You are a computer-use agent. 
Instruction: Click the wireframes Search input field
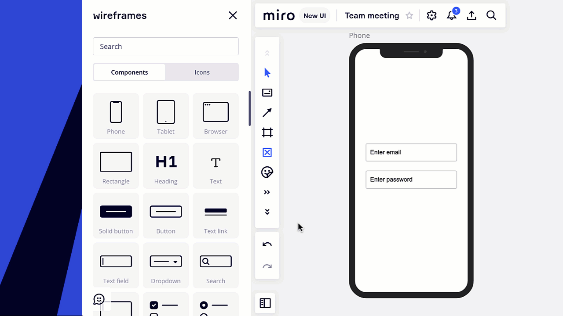pyautogui.click(x=166, y=47)
